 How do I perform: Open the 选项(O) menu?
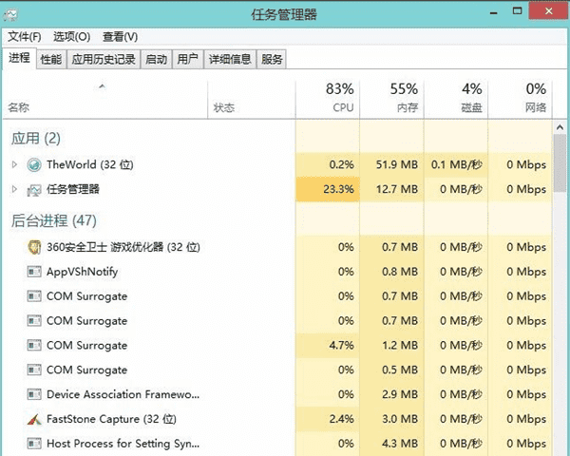click(71, 37)
